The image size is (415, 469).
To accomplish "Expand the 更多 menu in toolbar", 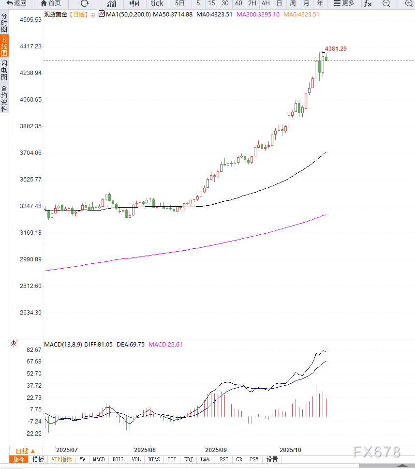I will pyautogui.click(x=344, y=3).
